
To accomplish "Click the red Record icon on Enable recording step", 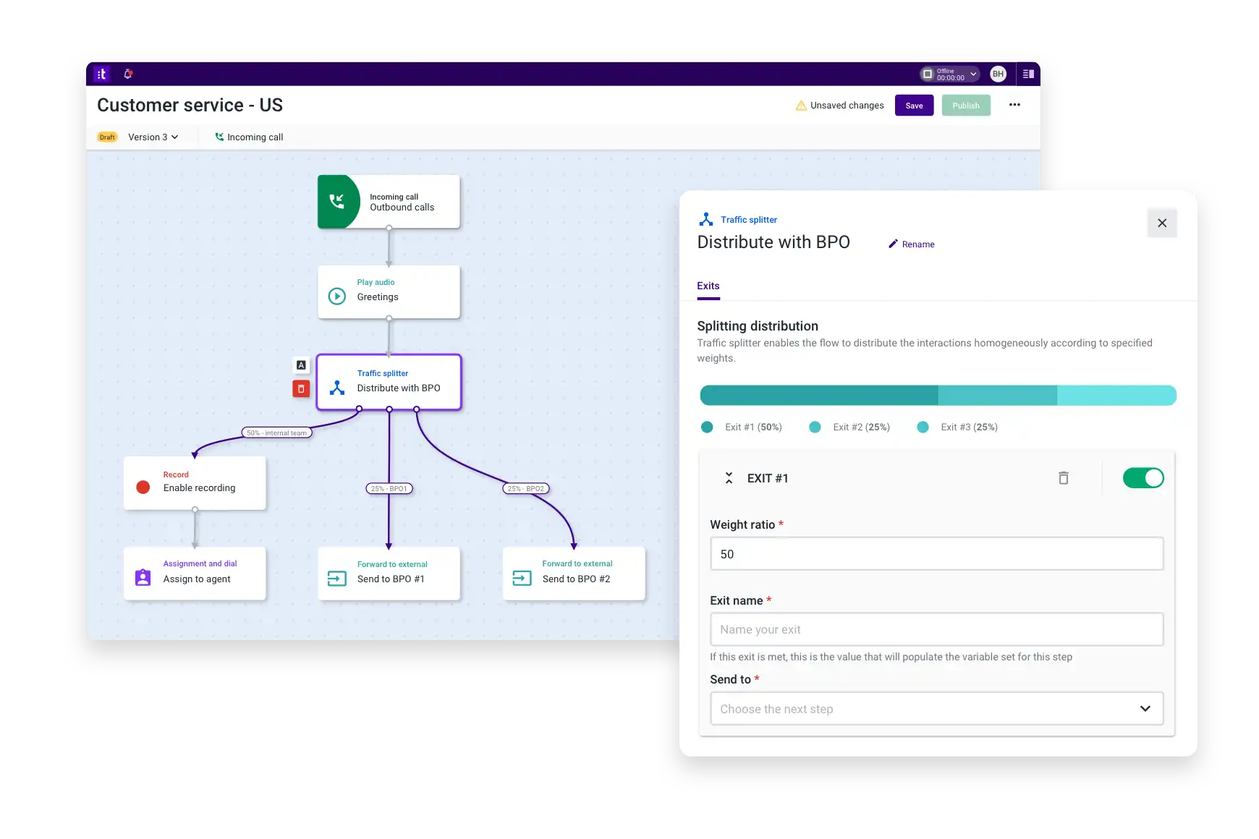I will 143,487.
